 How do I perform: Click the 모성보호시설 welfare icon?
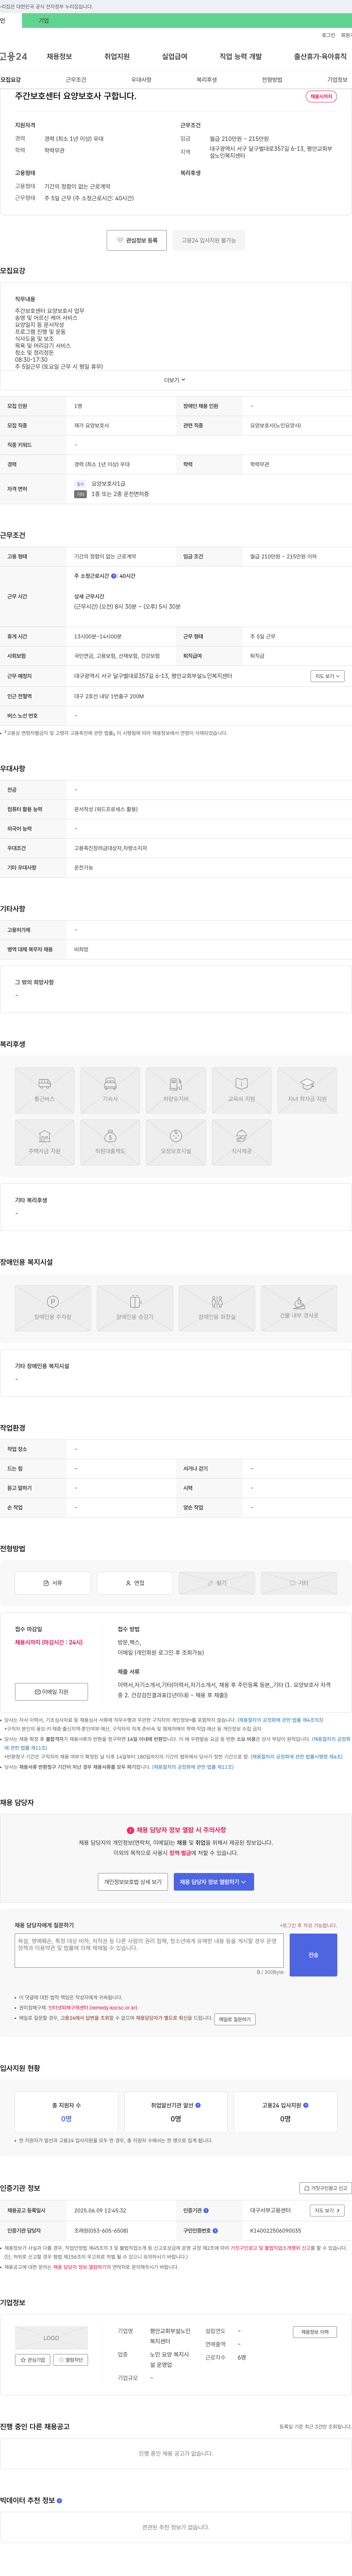[176, 1142]
